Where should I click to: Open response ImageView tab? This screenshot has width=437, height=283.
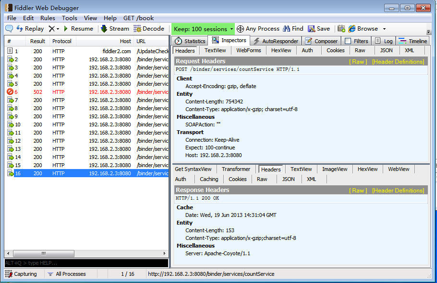335,169
